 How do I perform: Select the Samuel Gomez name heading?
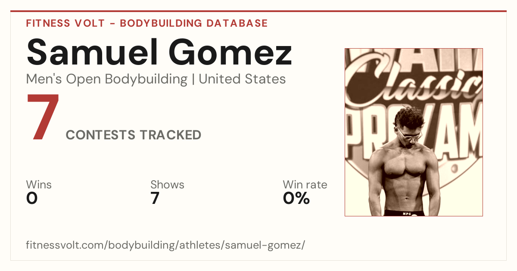(159, 52)
